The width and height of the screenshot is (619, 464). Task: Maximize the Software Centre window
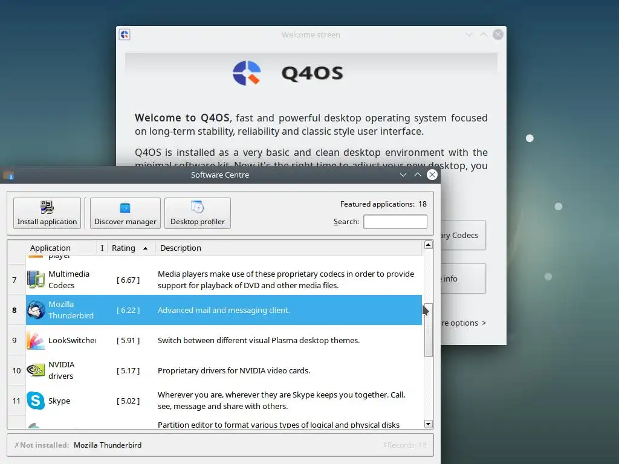[x=418, y=175]
